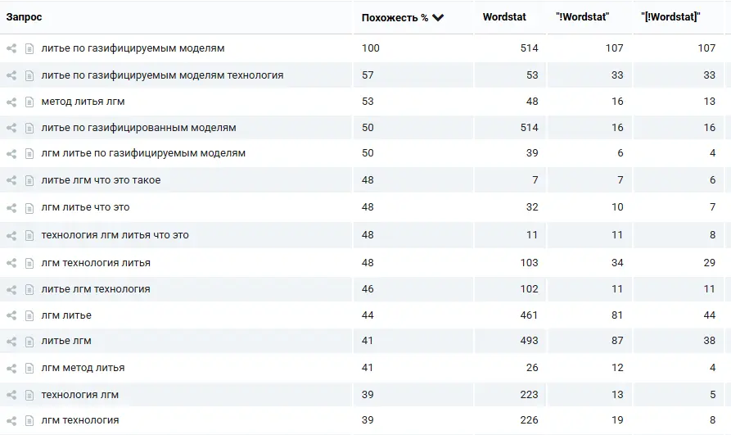The image size is (731, 435).
Task: Click the '"[!Wordstat]"' column header
Action: pyautogui.click(x=670, y=17)
